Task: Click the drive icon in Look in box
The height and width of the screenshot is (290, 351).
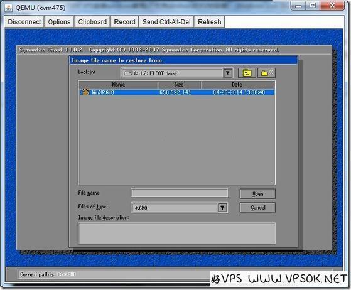Action: (x=128, y=73)
